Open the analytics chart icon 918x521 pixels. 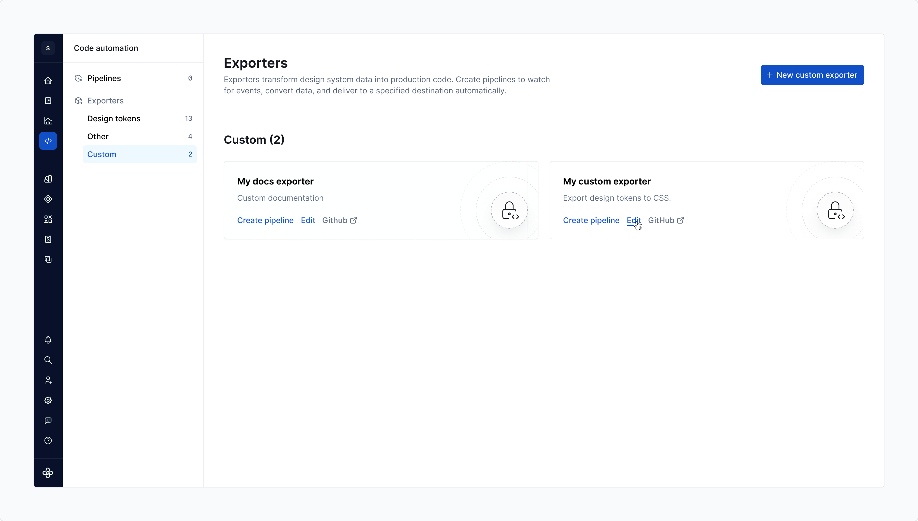(48, 121)
